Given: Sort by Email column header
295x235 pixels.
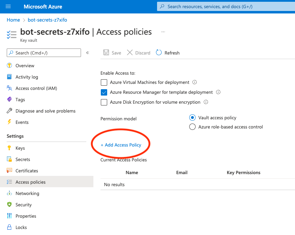Looking at the screenshot, I should pos(182,172).
